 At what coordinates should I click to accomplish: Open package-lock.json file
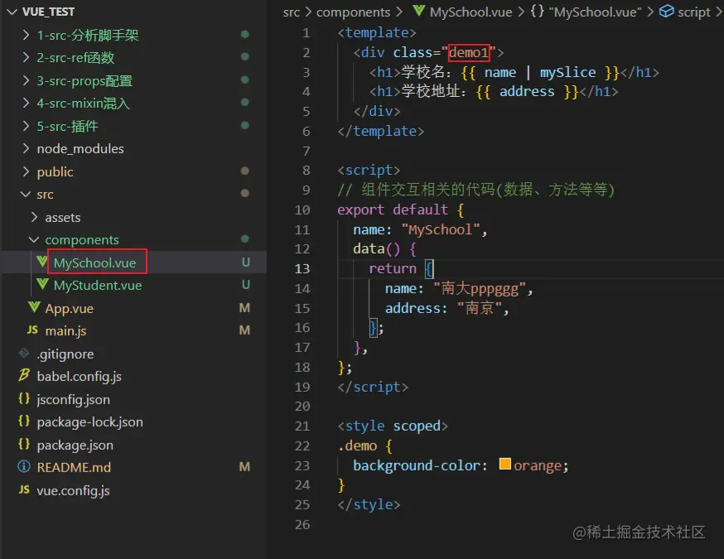(x=90, y=422)
